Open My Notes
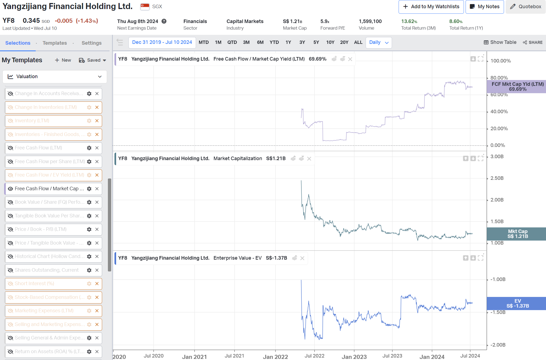 click(x=485, y=7)
